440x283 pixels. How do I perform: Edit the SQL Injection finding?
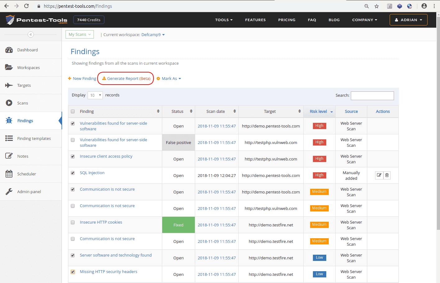point(379,175)
